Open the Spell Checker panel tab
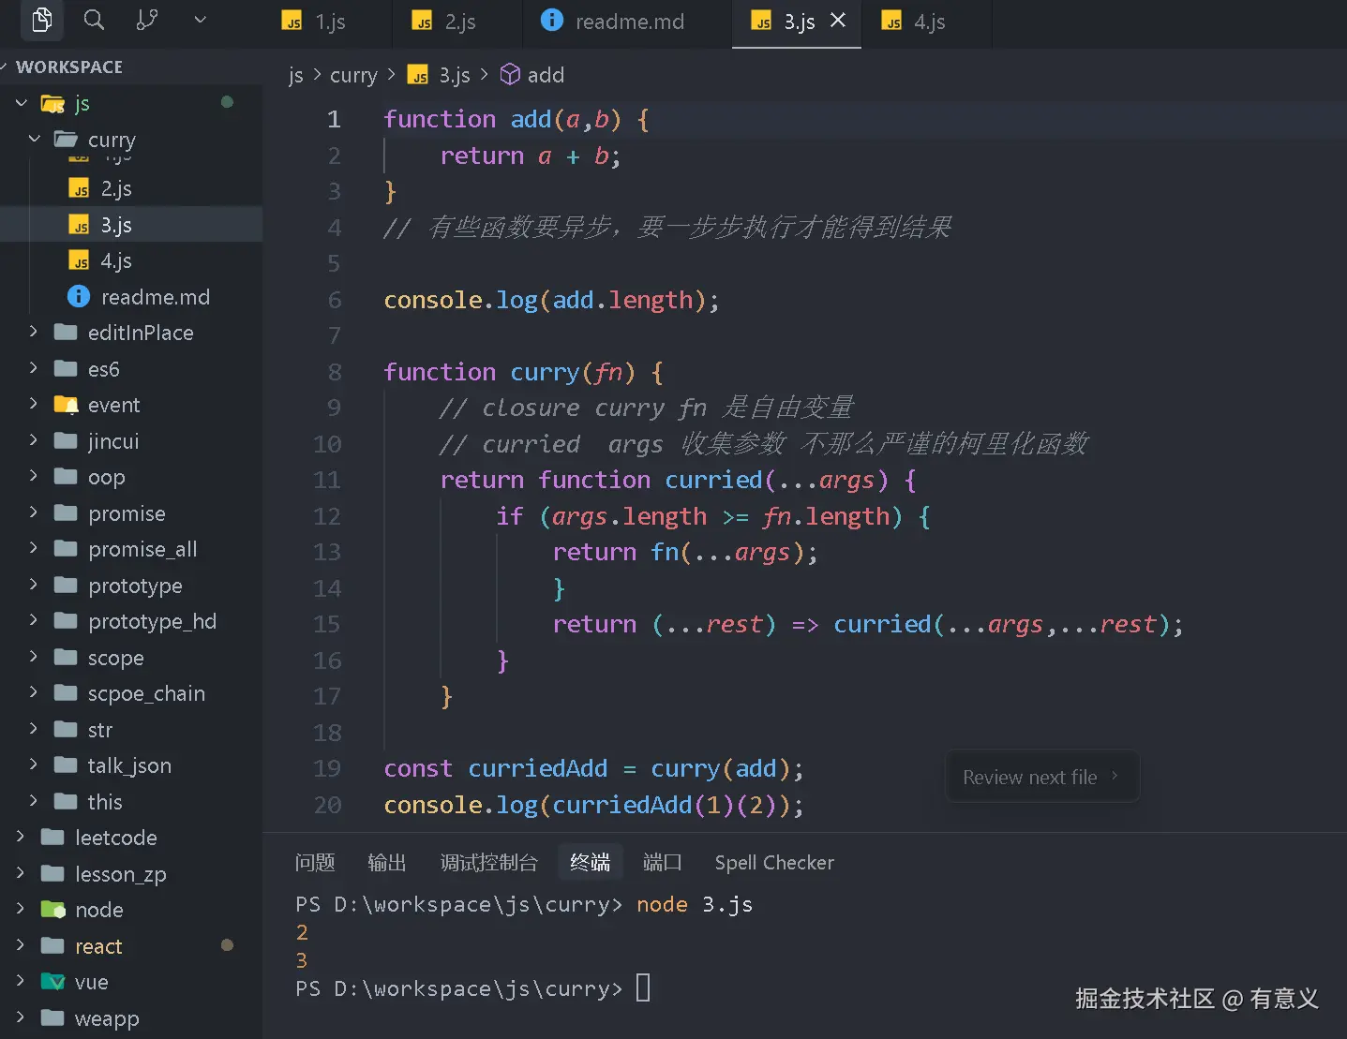1347x1039 pixels. point(774,862)
